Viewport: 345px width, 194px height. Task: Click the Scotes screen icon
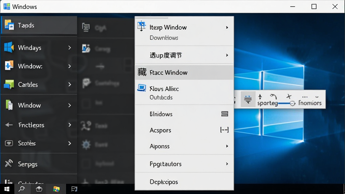[x=9, y=143]
